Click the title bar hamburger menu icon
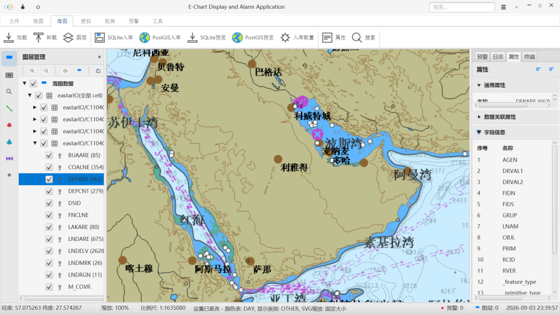Screen dimensions: 560x315 tap(503, 7)
